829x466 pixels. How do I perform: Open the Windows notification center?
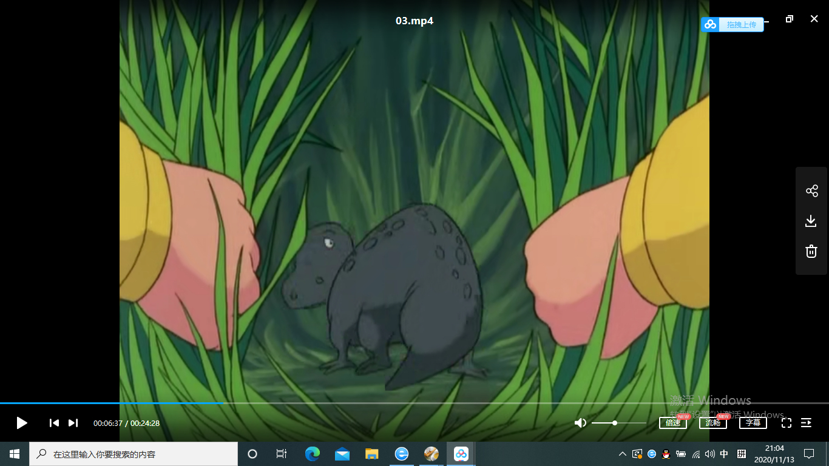coord(809,454)
